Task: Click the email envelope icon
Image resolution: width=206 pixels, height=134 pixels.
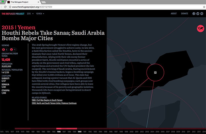Action: tap(202, 14)
